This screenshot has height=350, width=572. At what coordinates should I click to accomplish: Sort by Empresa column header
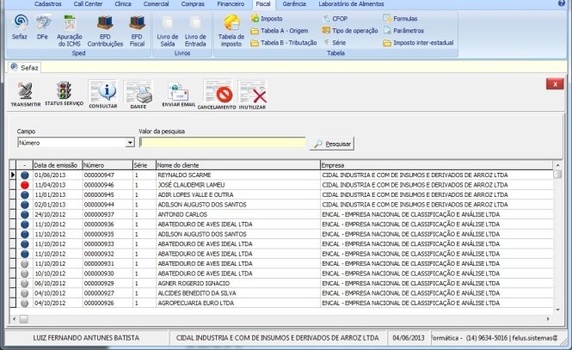pos(436,165)
